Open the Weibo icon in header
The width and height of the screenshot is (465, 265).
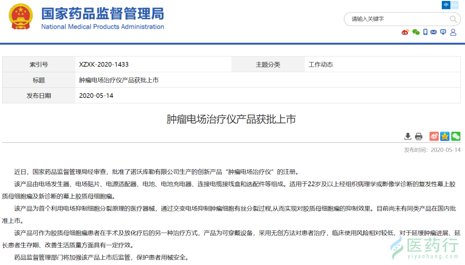click(x=405, y=32)
